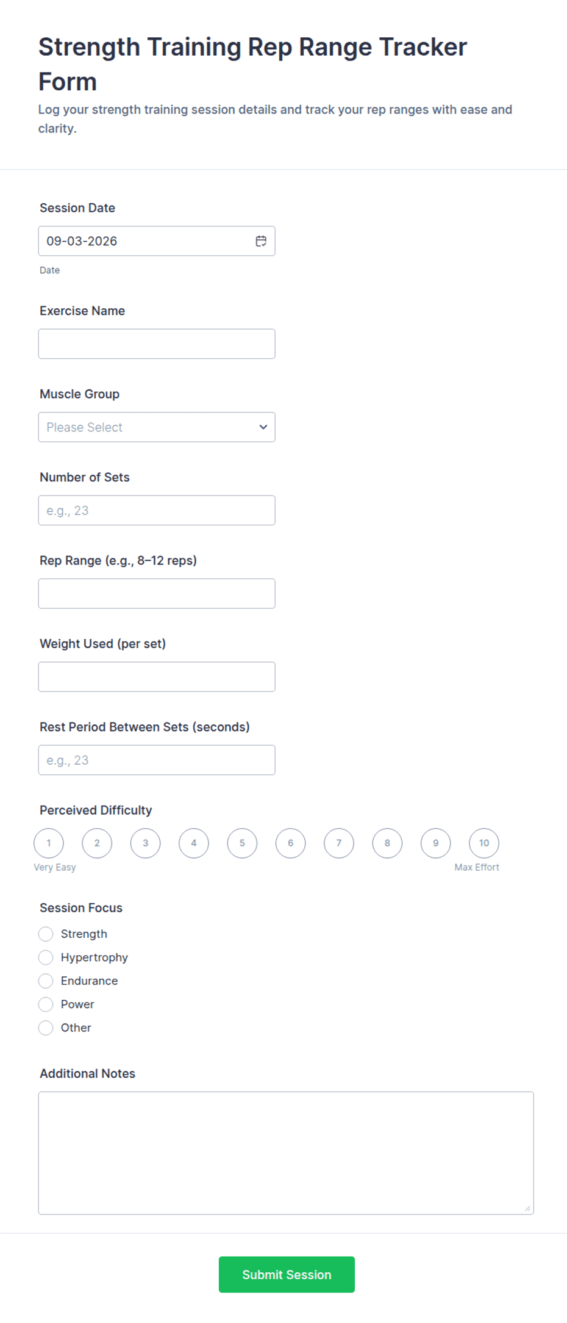The width and height of the screenshot is (567, 1323).
Task: Click the Muscle Group dropdown chevron arrow
Action: coord(263,427)
